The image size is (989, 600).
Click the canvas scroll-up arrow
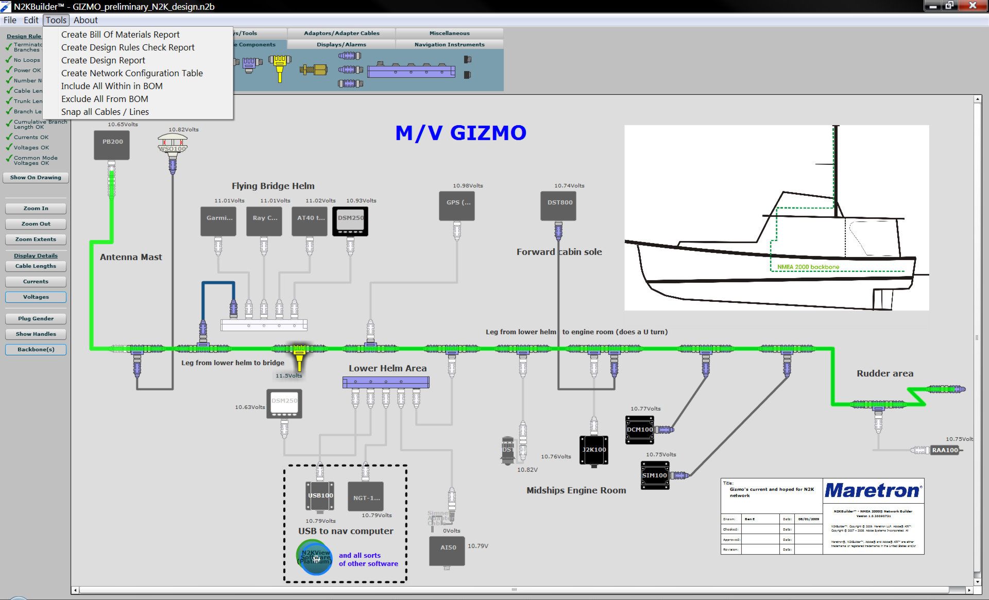(x=977, y=99)
